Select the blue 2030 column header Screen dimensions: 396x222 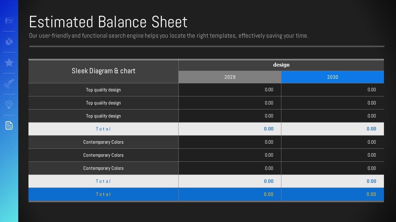[x=332, y=77]
